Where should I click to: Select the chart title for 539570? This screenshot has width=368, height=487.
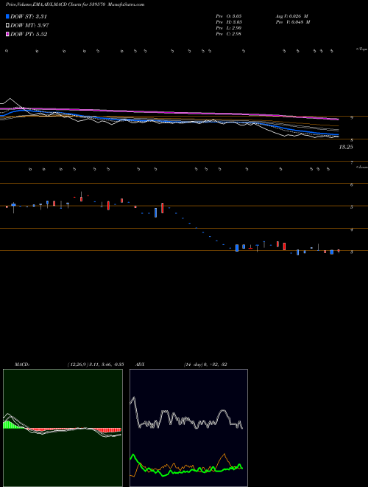point(75,4)
